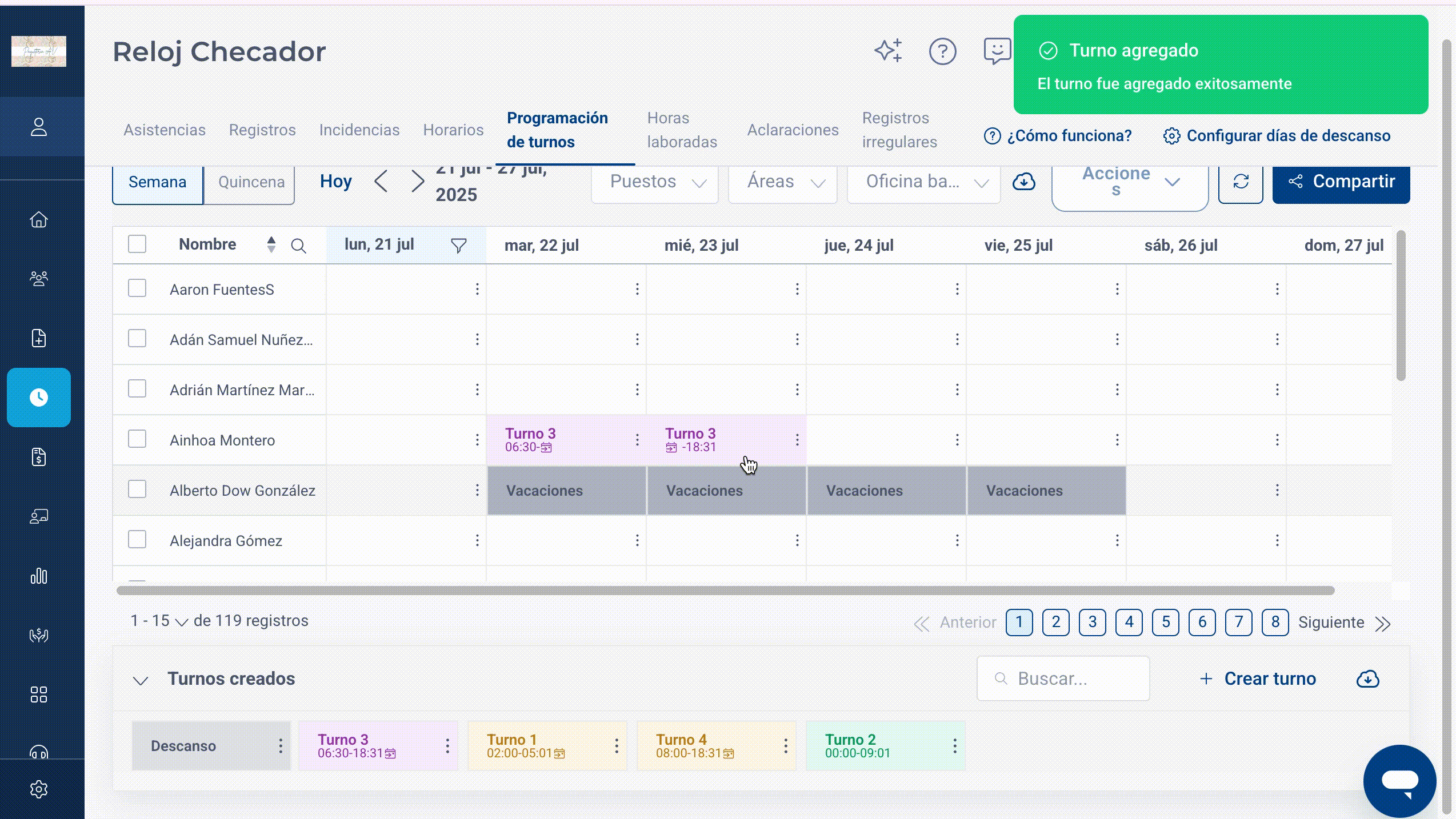
Task: Click the Compartir button
Action: point(1341,182)
